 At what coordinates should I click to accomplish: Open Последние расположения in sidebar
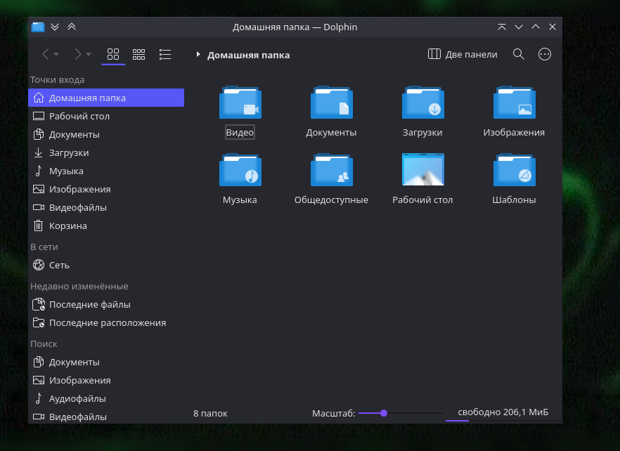(x=106, y=322)
